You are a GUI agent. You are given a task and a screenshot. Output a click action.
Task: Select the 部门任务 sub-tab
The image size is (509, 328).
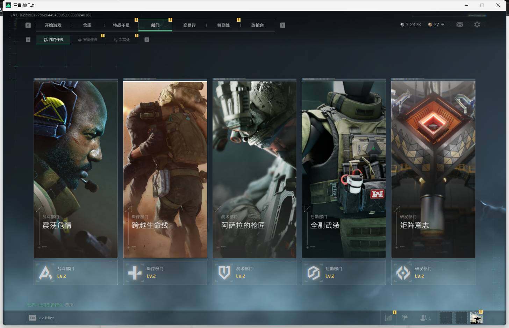coord(53,40)
